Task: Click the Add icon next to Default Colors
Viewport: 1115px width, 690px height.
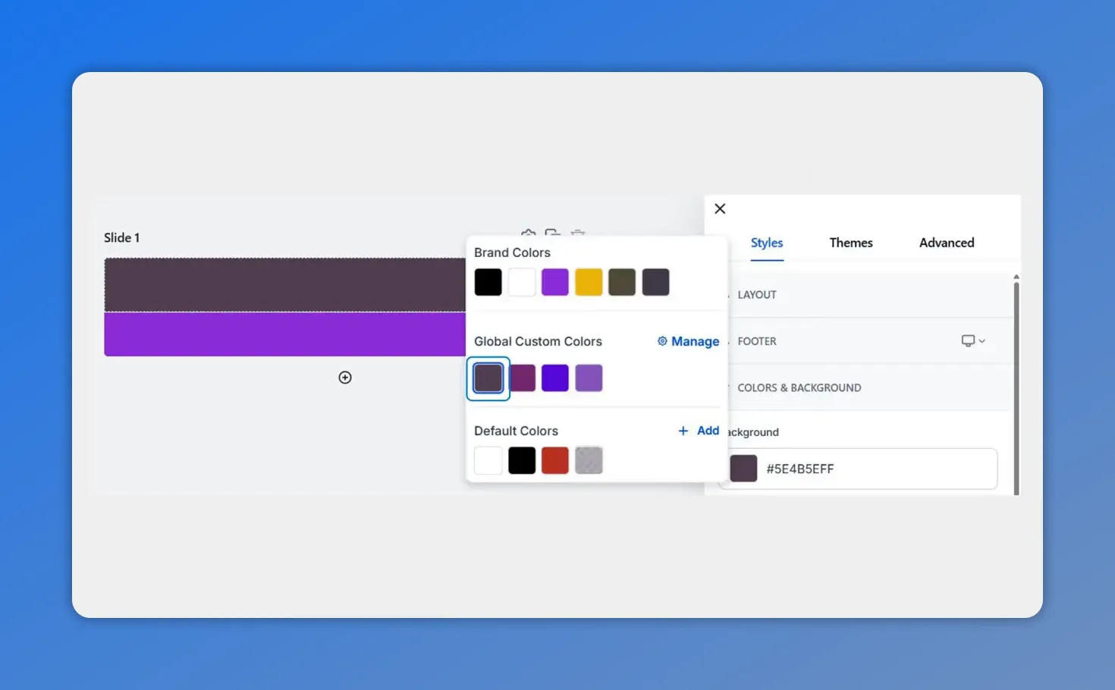Action: click(x=683, y=430)
